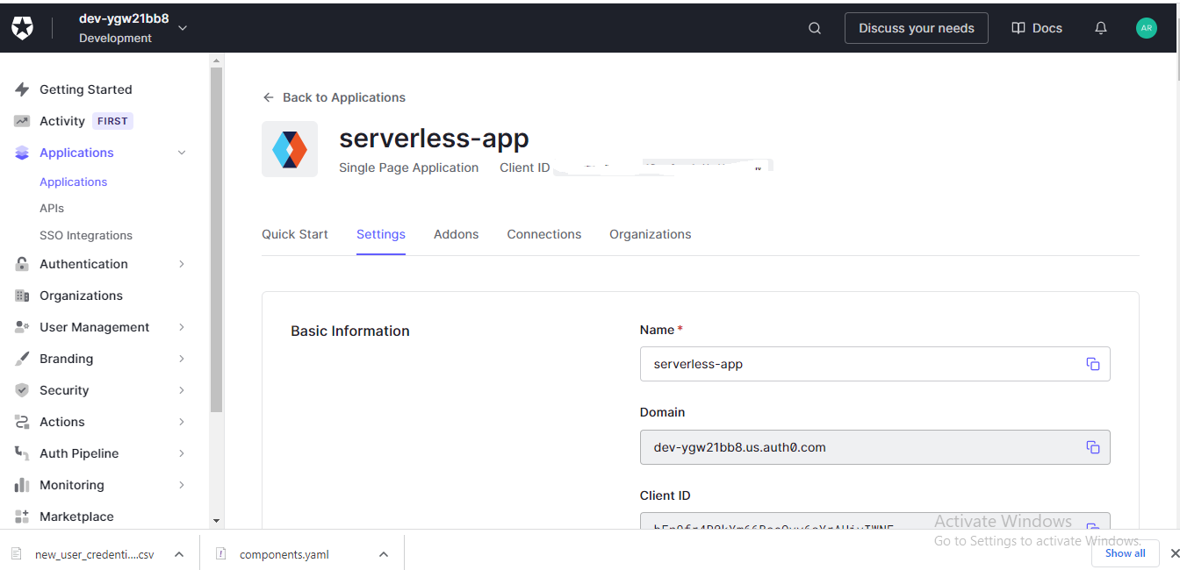Click the new_user_credentials csv file icon
1180x570 pixels.
[x=17, y=554]
